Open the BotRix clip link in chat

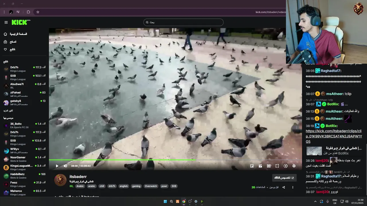[334, 136]
